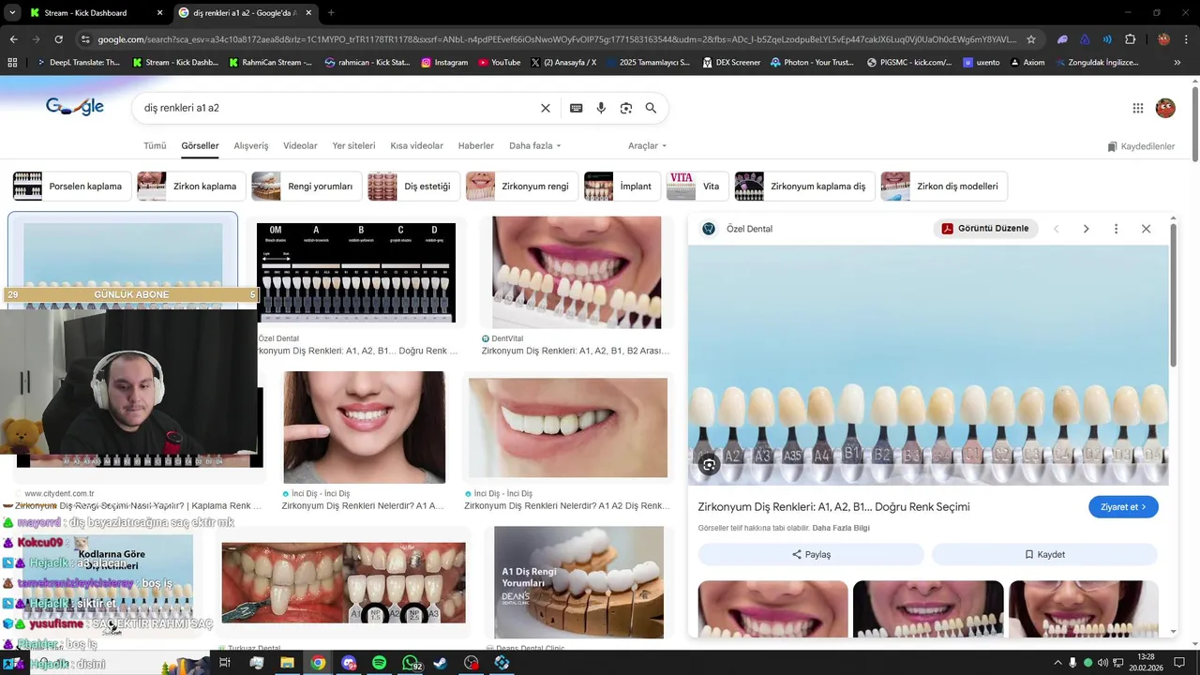Click the Paylaş share button
The image size is (1200, 675).
click(811, 554)
